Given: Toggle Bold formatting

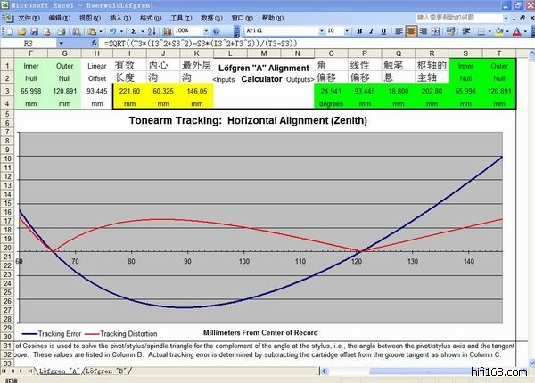Looking at the screenshot, I should click(358, 30).
